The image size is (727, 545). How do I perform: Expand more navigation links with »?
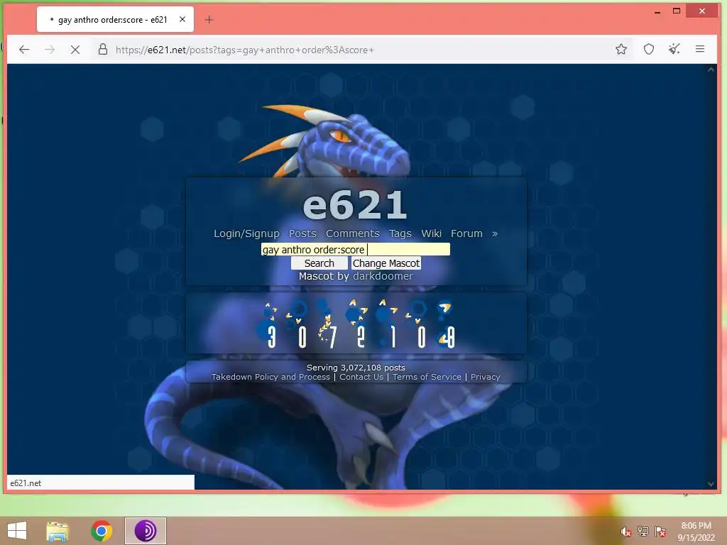[x=495, y=233]
